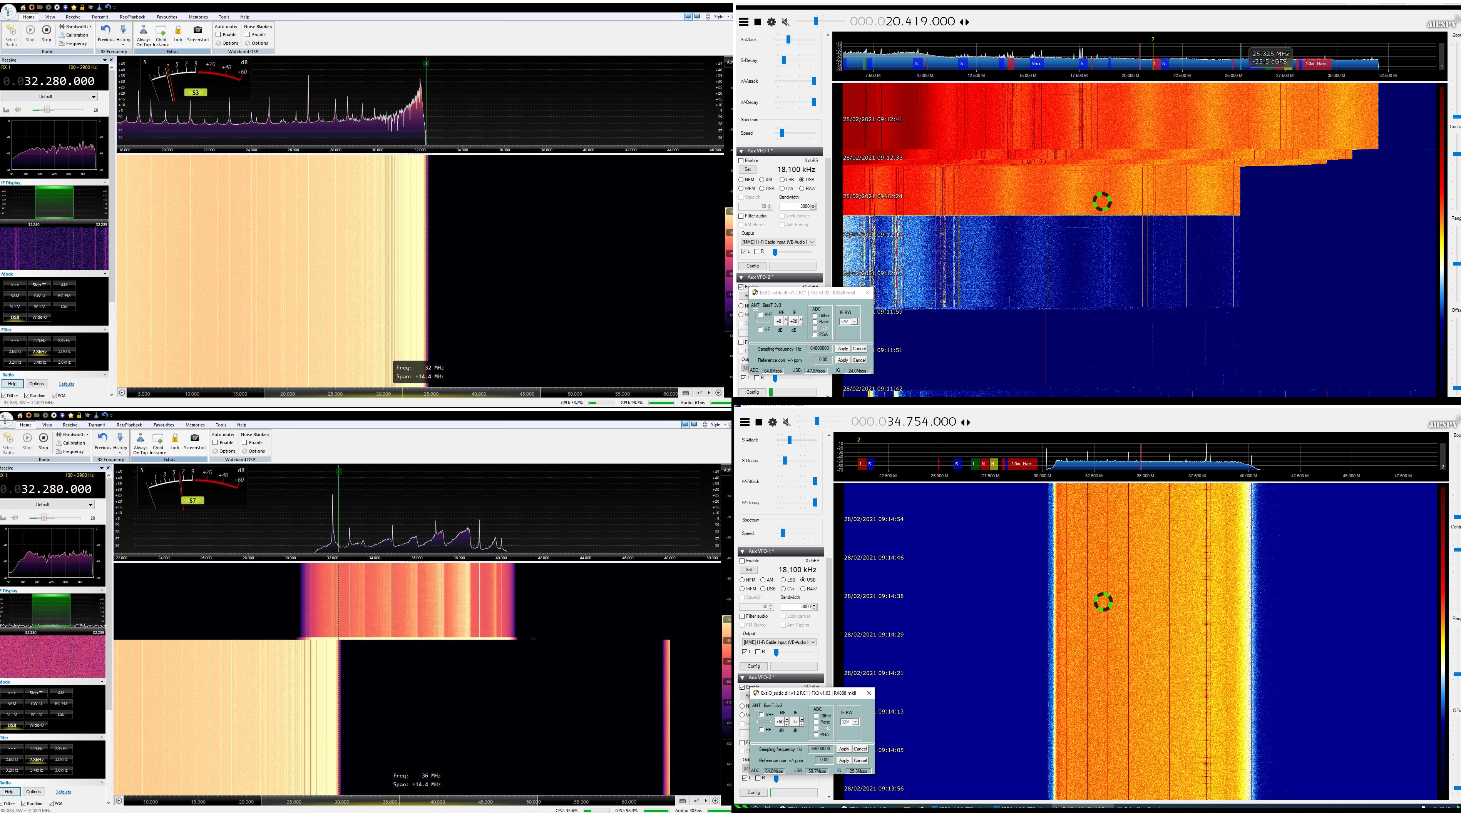The image size is (1461, 814).
Task: Adjust S-Attack slider in 20.419.000 SDR# window
Action: (788, 40)
